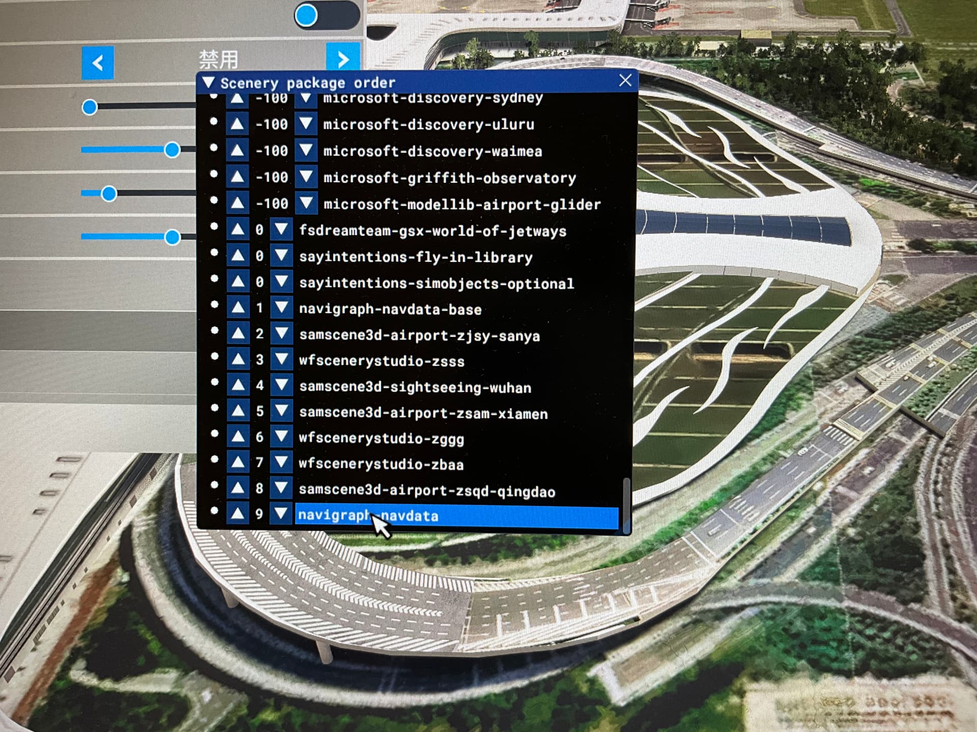977x732 pixels.
Task: Move samscene3d-airport-zjsy-sanya down in order
Action: click(x=281, y=334)
